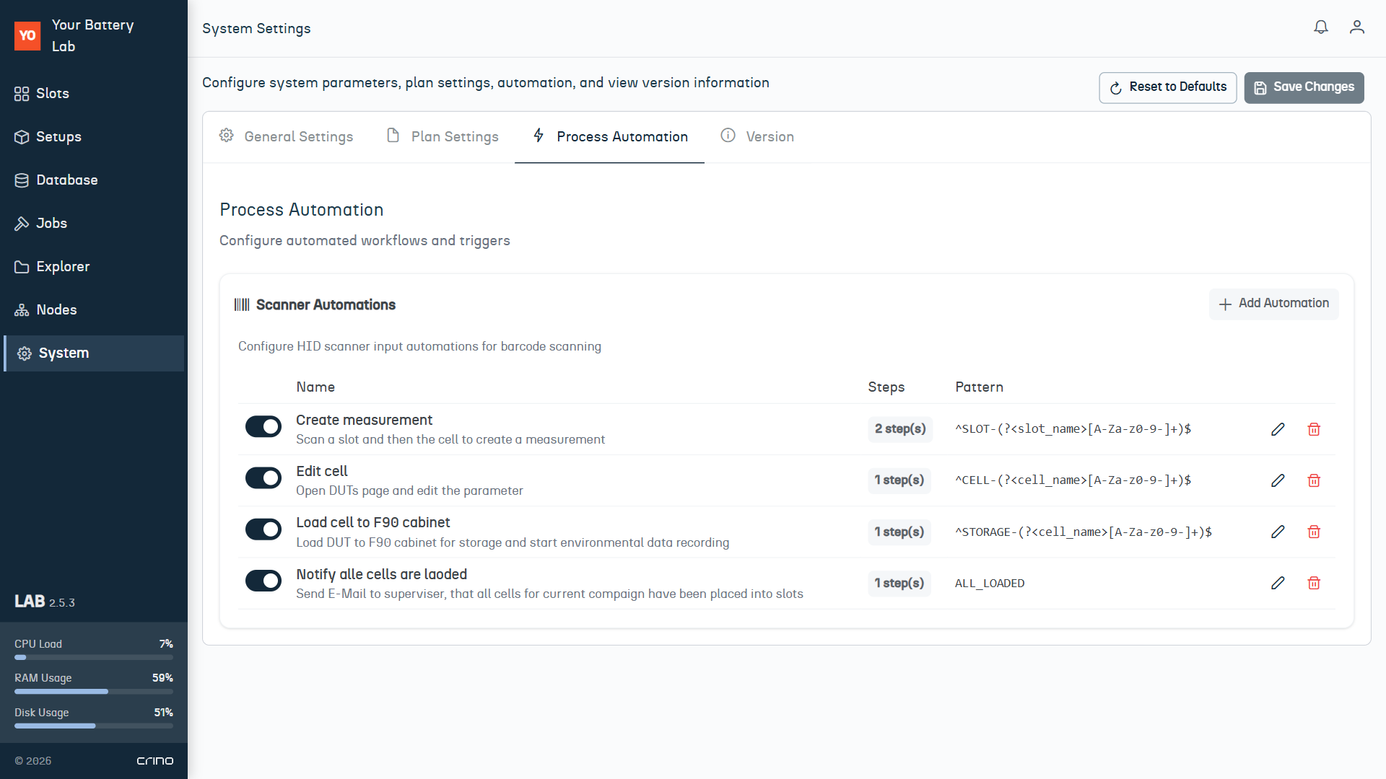The width and height of the screenshot is (1386, 779).
Task: Open the Plan Settings tab
Action: click(443, 136)
